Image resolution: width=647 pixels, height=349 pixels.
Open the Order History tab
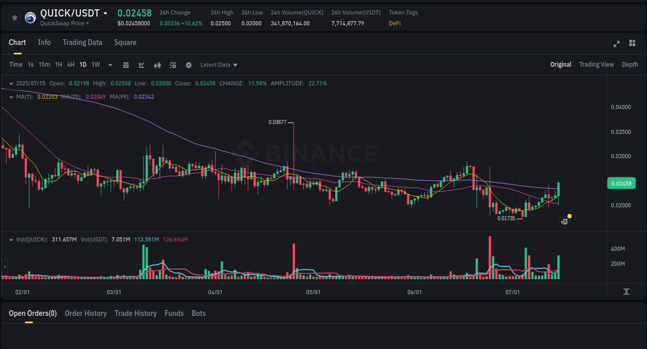pos(85,313)
